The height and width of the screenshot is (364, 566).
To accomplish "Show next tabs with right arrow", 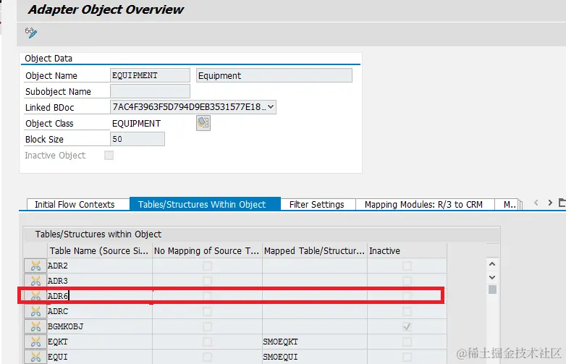I will (550, 203).
